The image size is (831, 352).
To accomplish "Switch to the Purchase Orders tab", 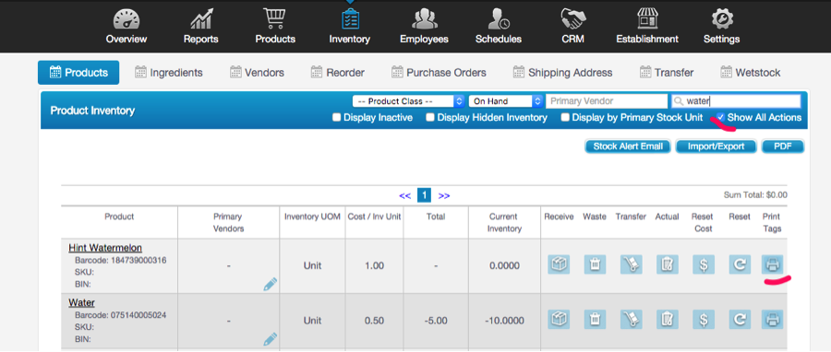I will pyautogui.click(x=439, y=73).
